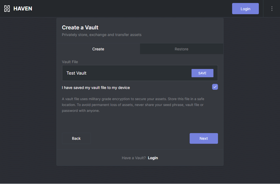Image resolution: width=280 pixels, height=184 pixels.
Task: Click the SAVE button for vault file
Action: click(x=203, y=73)
